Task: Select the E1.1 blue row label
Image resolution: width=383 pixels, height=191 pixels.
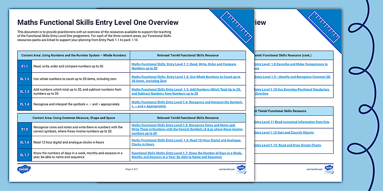Action: 25,66
